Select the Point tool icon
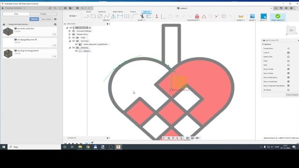The width and height of the screenshot is (299, 168). (127, 16)
